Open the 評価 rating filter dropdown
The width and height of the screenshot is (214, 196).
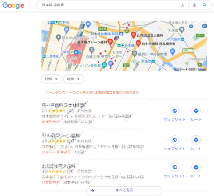pyautogui.click(x=52, y=79)
